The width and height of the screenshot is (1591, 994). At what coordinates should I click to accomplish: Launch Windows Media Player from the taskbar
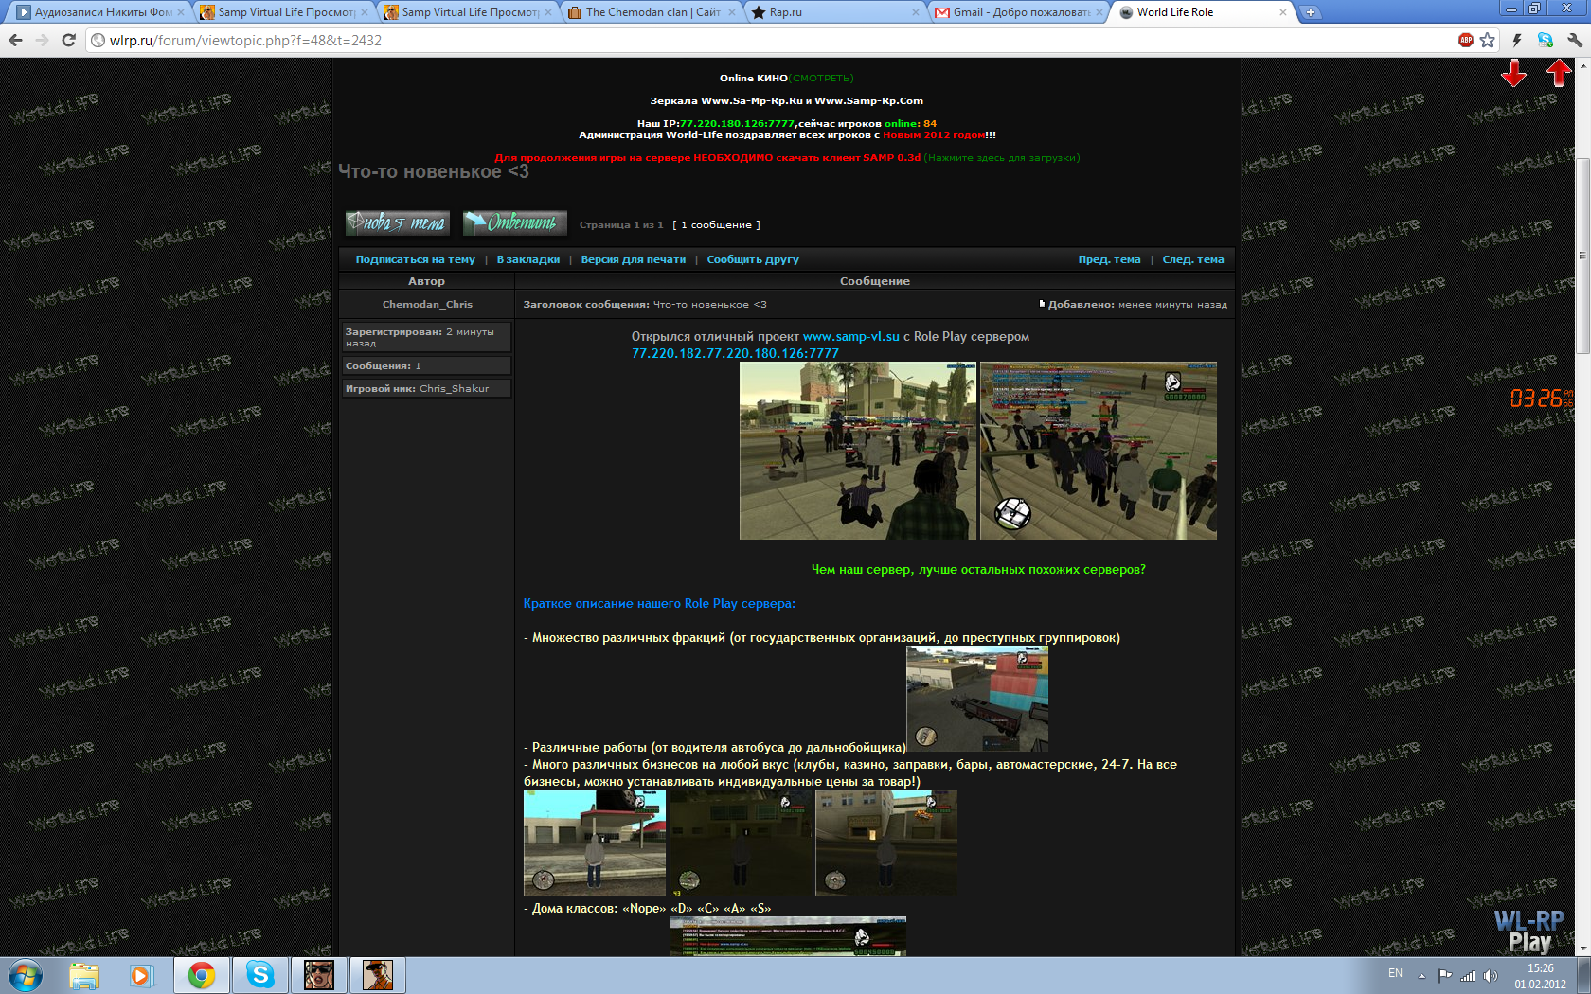pos(141,975)
